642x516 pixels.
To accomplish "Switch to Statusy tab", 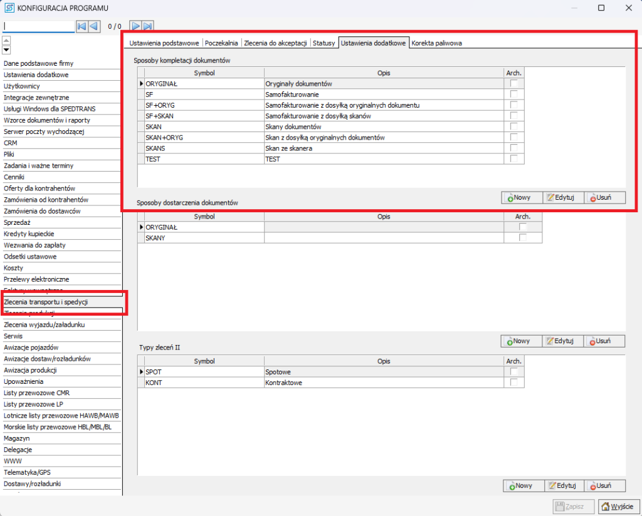I will tap(324, 43).
